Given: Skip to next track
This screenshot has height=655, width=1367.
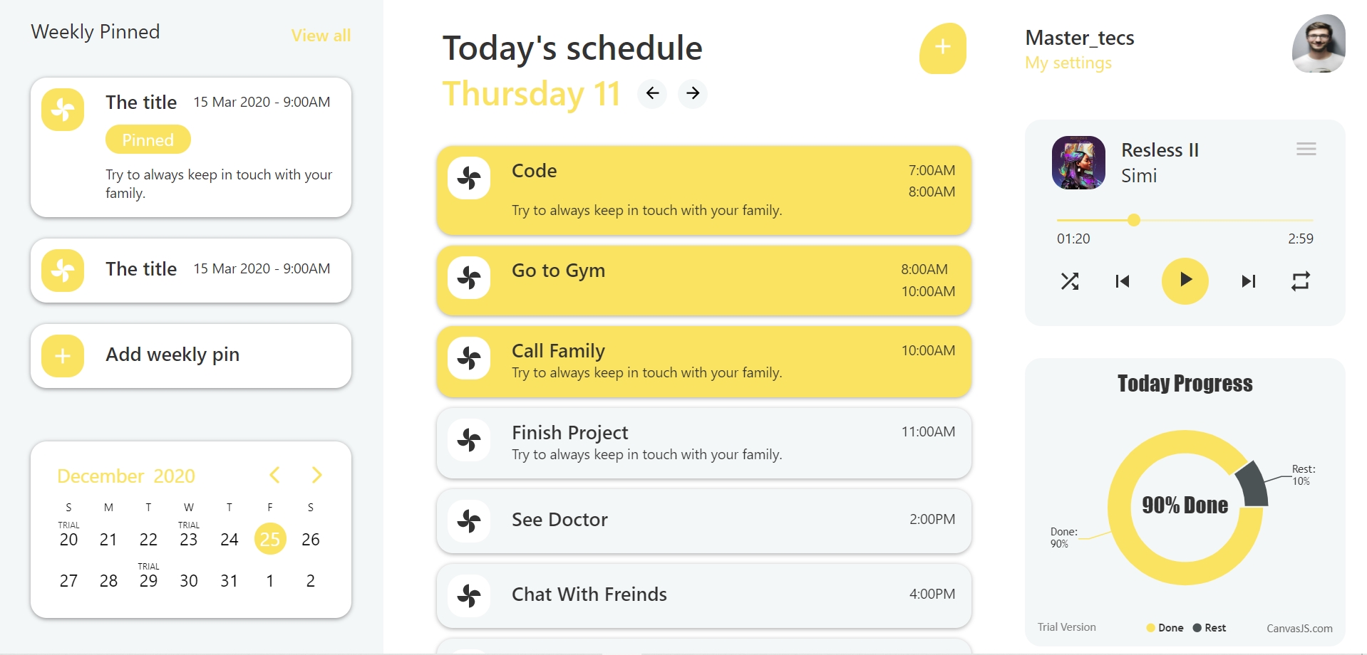Looking at the screenshot, I should 1248,281.
